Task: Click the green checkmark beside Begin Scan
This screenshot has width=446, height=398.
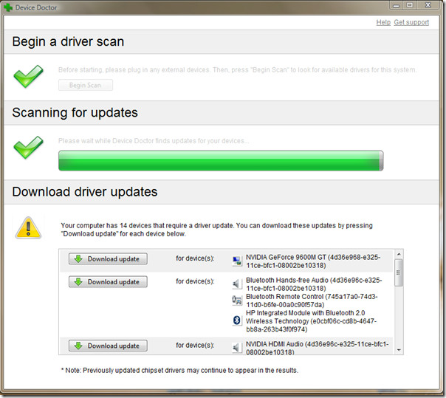Action: tap(28, 76)
